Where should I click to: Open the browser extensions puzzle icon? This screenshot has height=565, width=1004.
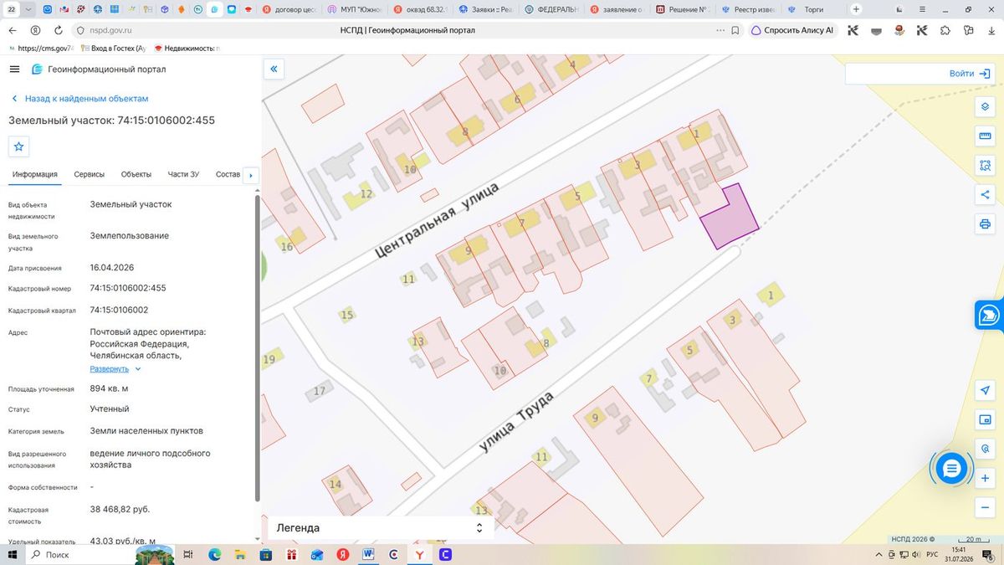(945, 30)
